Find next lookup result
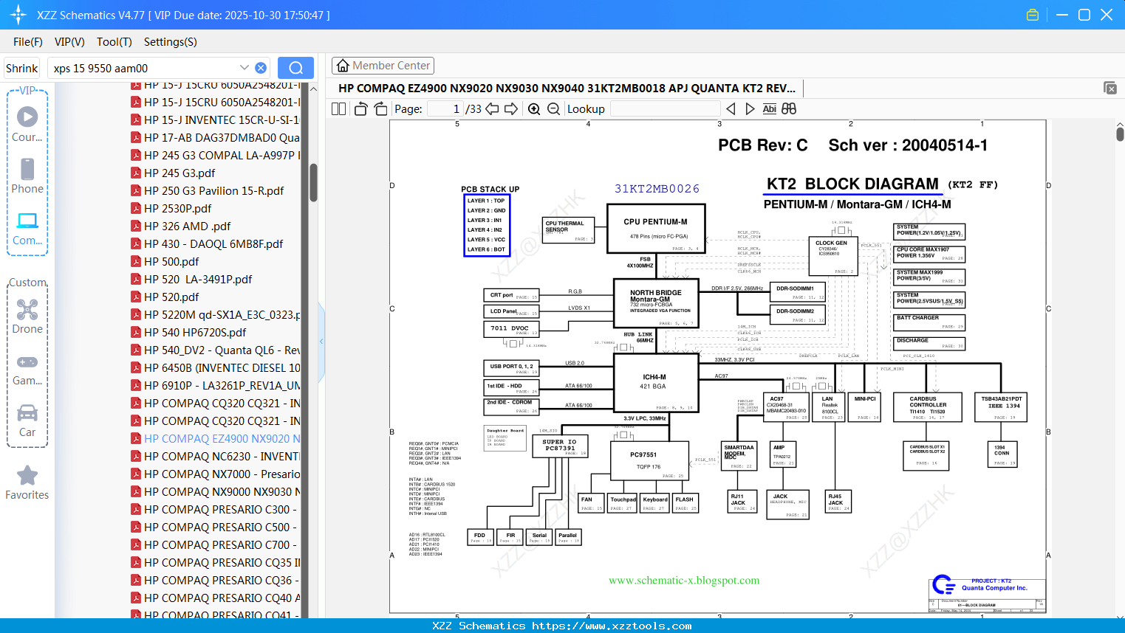The height and width of the screenshot is (633, 1125). point(750,108)
